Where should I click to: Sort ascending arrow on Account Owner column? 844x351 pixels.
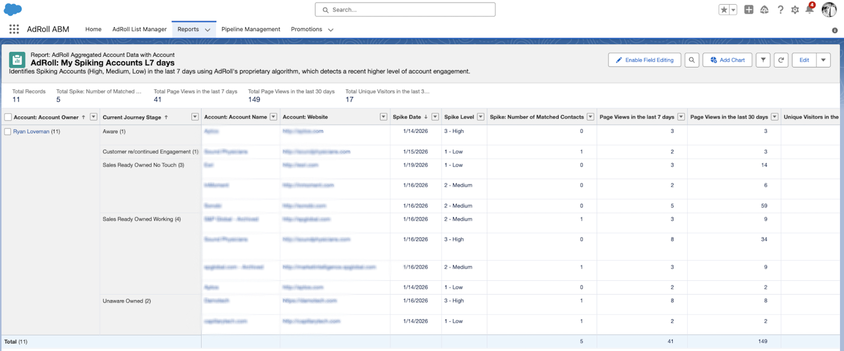click(x=83, y=117)
